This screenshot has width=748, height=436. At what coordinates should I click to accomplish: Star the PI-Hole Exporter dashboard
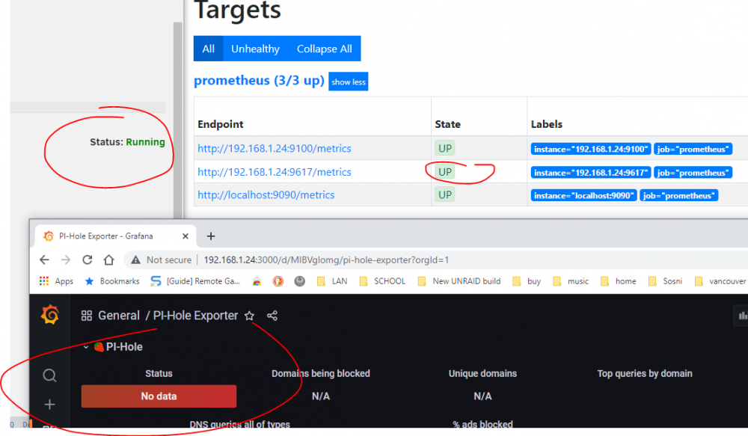(x=250, y=316)
